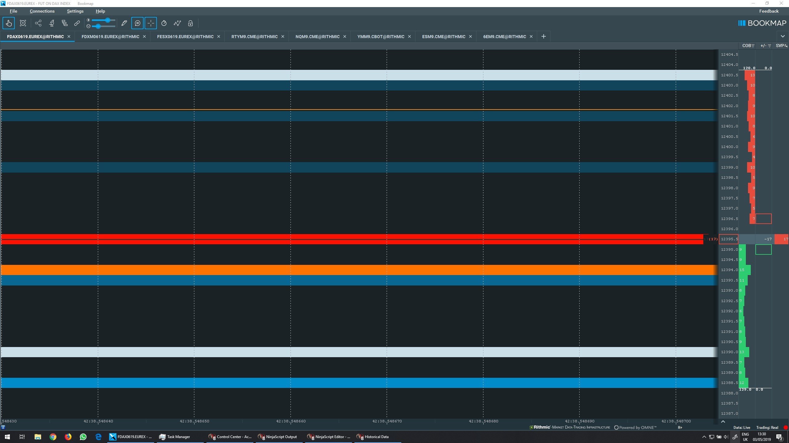Screen dimensions: 789x443
Task: Close the 6EM9.CME@RITHMIC tab
Action: [x=531, y=37]
